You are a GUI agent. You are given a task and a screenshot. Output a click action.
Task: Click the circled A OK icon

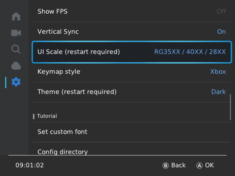click(199, 165)
